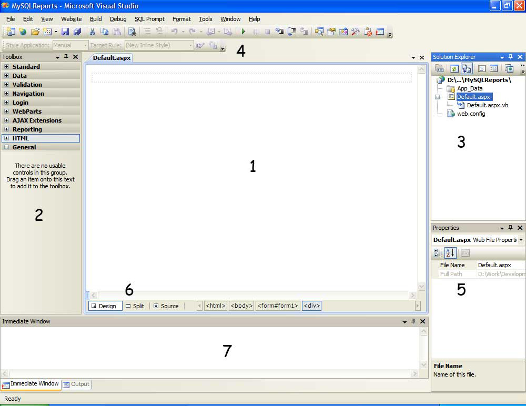Switch to Design view
This screenshot has width=526, height=406.
105,306
